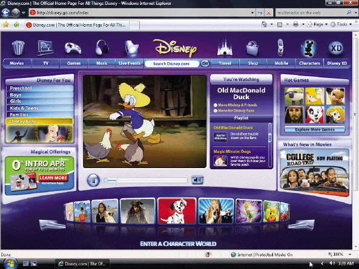Click LEARN MORE on intro APR ad
This screenshot has width=359, height=269.
click(x=53, y=178)
